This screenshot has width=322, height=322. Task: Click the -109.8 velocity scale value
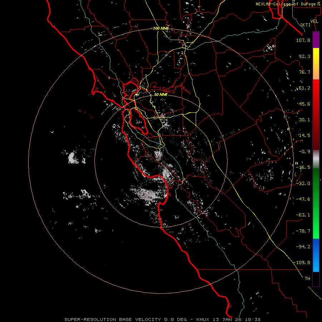pyautogui.click(x=302, y=263)
